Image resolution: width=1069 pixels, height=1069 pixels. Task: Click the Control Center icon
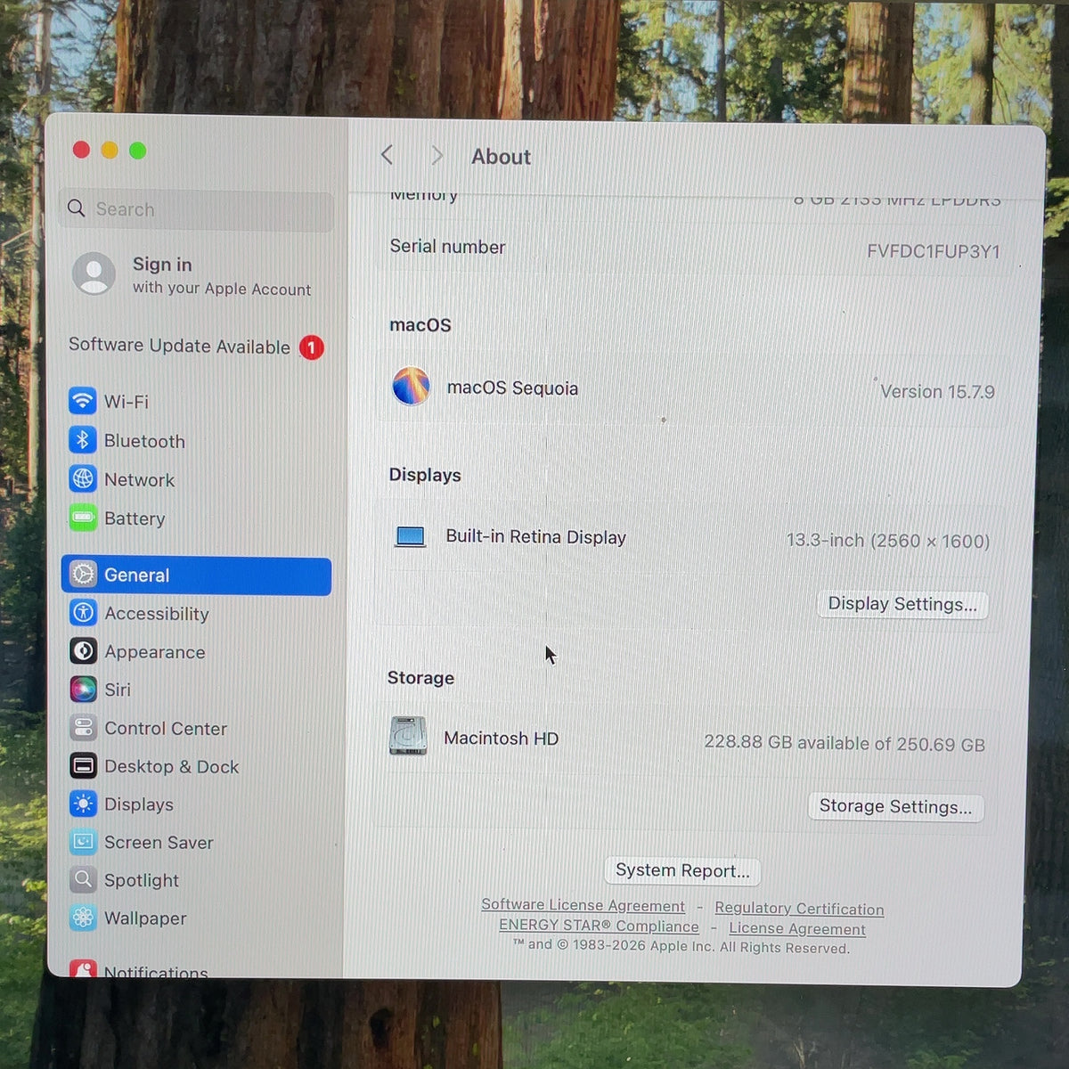[83, 728]
